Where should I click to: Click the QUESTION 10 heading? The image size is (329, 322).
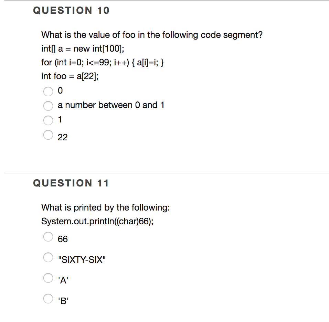coord(71,10)
